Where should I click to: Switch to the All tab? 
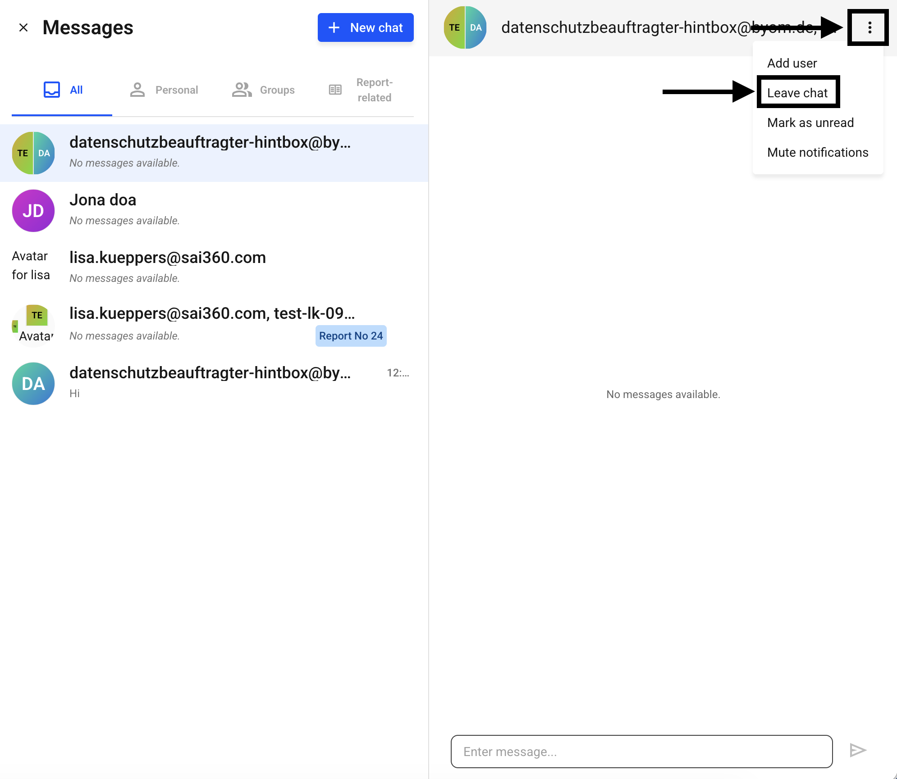pos(62,90)
